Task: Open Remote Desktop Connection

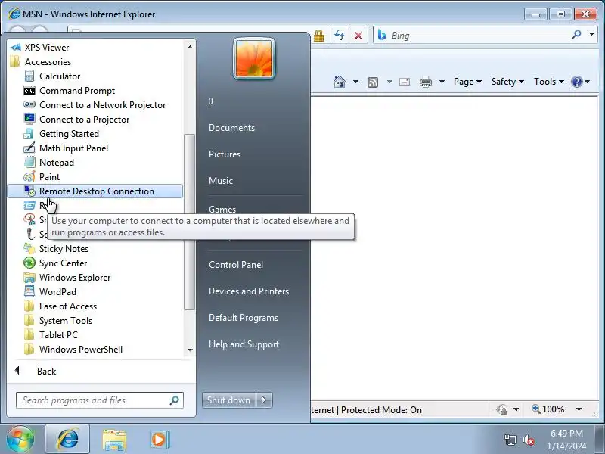Action: tap(95, 191)
